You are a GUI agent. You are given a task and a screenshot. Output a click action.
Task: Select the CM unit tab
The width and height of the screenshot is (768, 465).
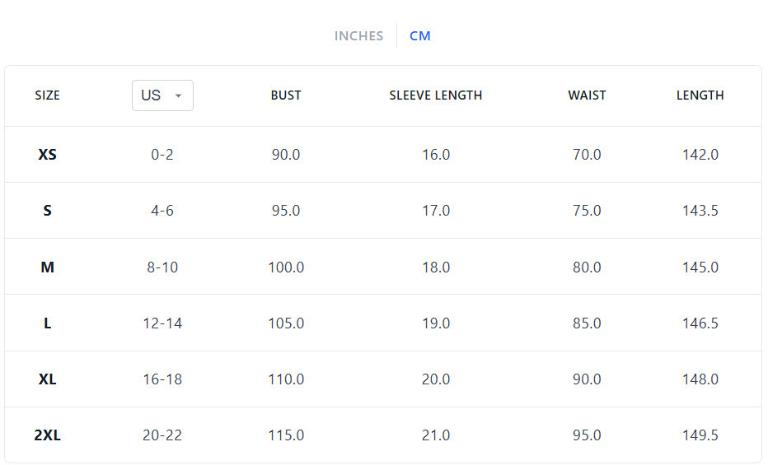pyautogui.click(x=419, y=35)
